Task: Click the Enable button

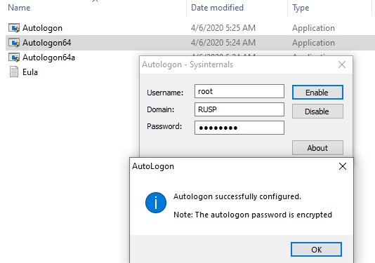Action: [317, 93]
